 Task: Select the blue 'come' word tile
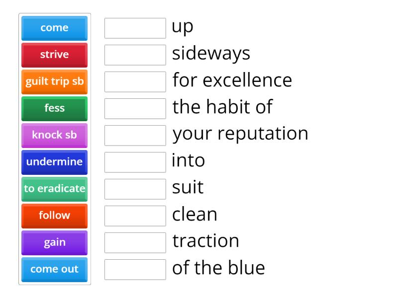(54, 28)
